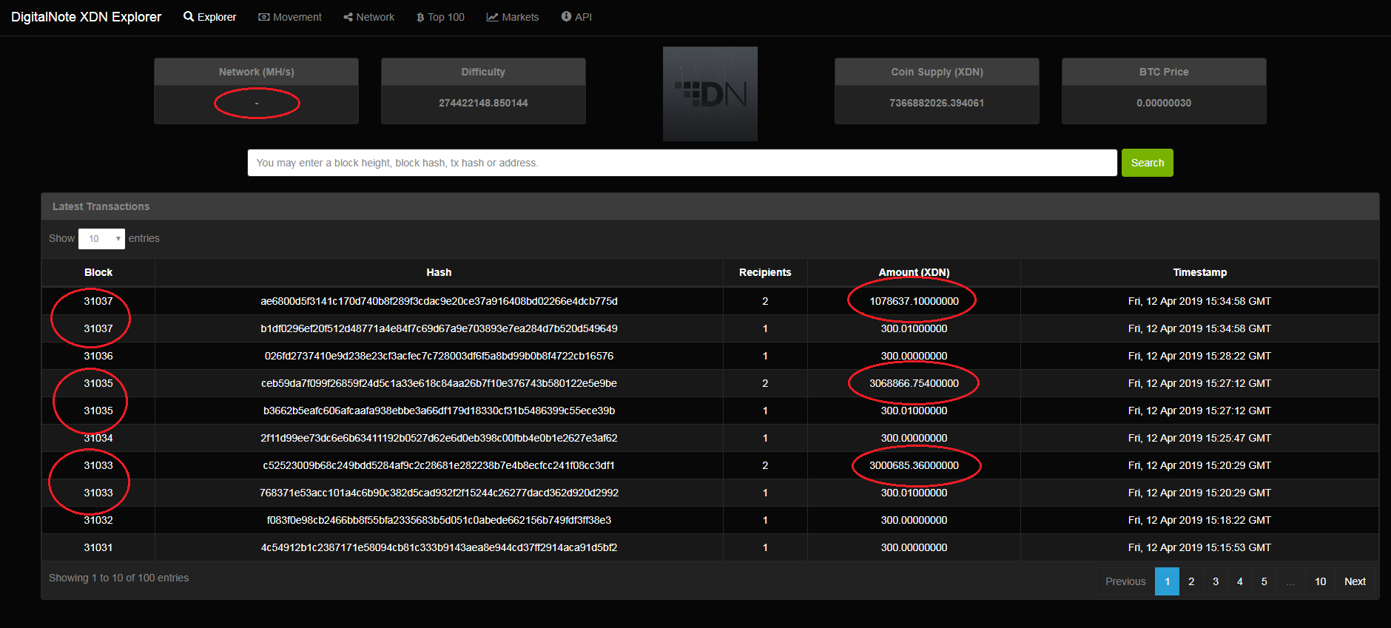Go to pagination page 3

pos(1216,581)
